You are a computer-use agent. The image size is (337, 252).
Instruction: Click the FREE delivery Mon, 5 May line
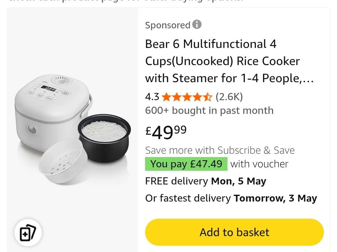pyautogui.click(x=206, y=181)
